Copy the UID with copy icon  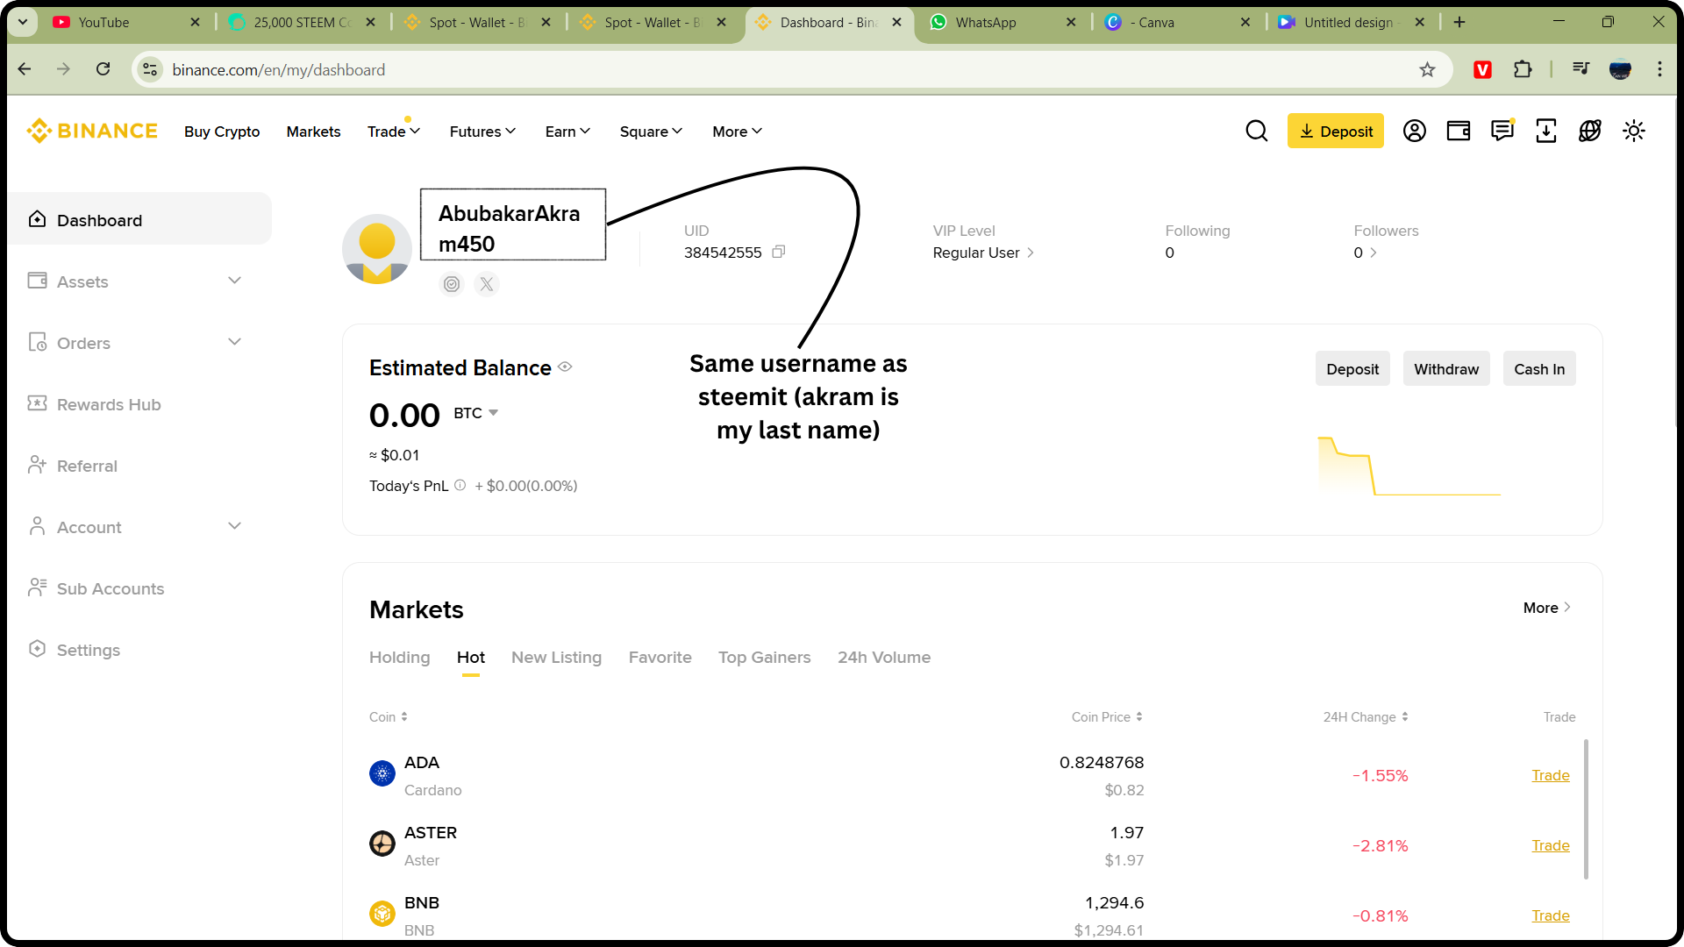click(778, 252)
